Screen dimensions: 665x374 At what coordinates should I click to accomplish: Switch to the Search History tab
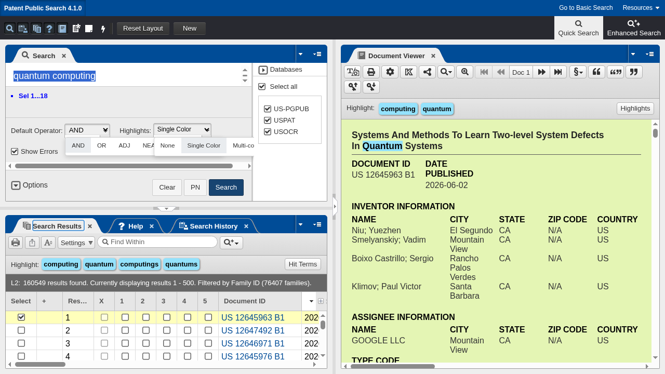click(x=214, y=226)
